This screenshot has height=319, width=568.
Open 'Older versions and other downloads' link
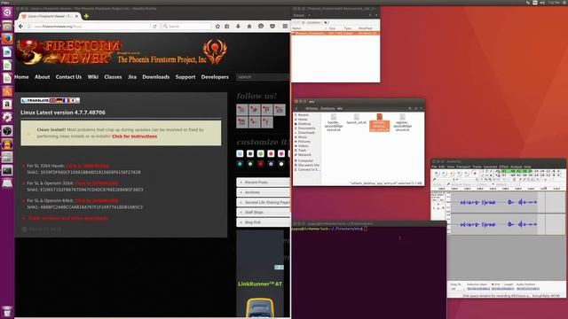(67, 218)
